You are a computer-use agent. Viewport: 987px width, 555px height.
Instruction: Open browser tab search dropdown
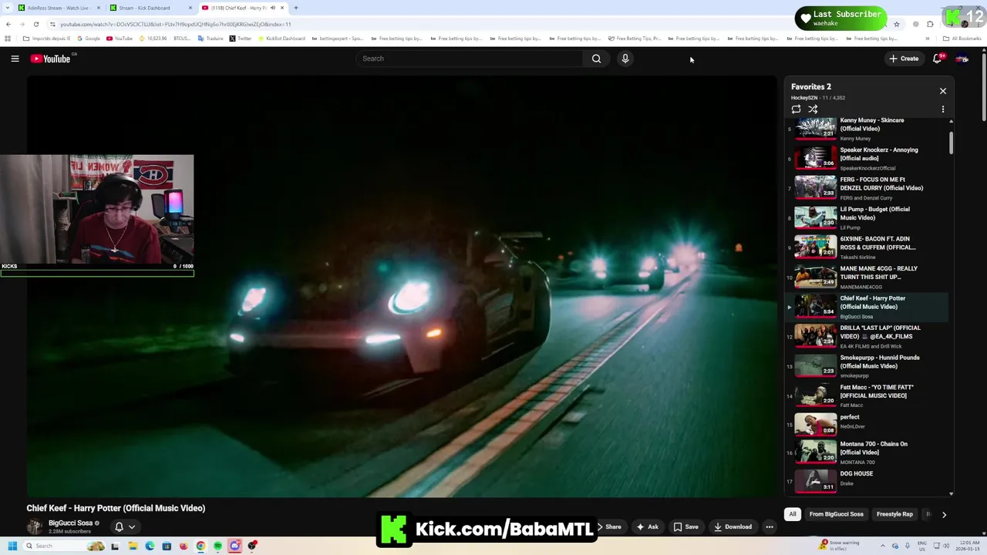pos(7,8)
